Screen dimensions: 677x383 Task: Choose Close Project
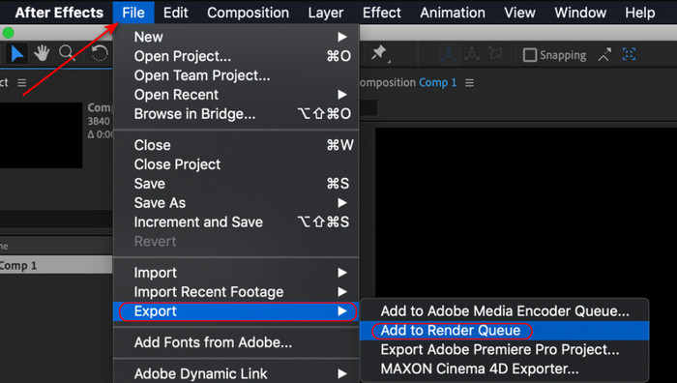236,164
